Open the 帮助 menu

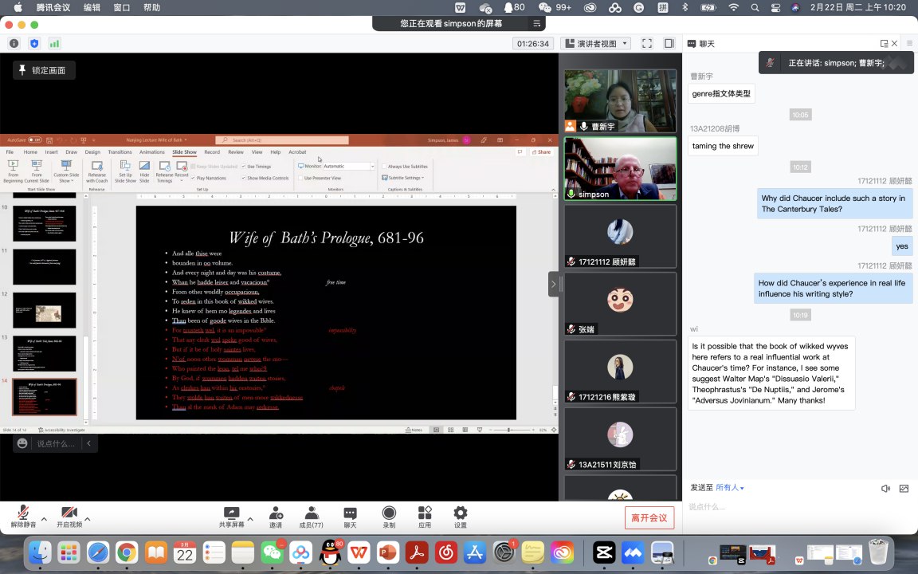[151, 8]
